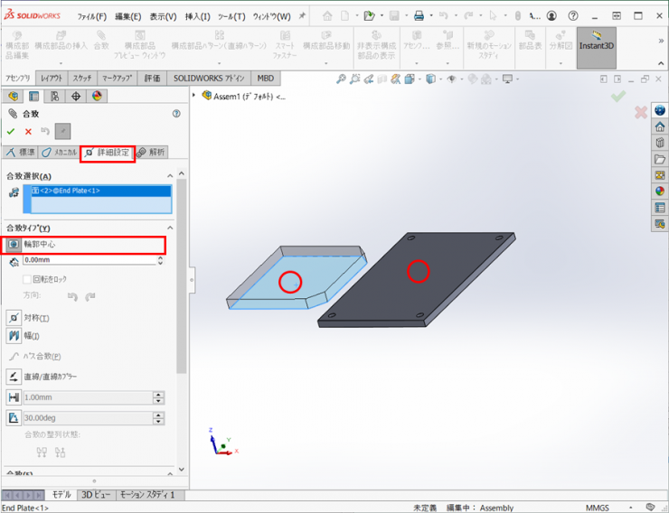Check the 回転をロック checkbox

pyautogui.click(x=27, y=279)
